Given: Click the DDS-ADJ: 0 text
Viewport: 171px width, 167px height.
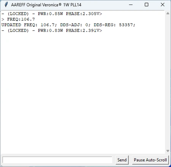Looking at the screenshot, I should point(75,25).
